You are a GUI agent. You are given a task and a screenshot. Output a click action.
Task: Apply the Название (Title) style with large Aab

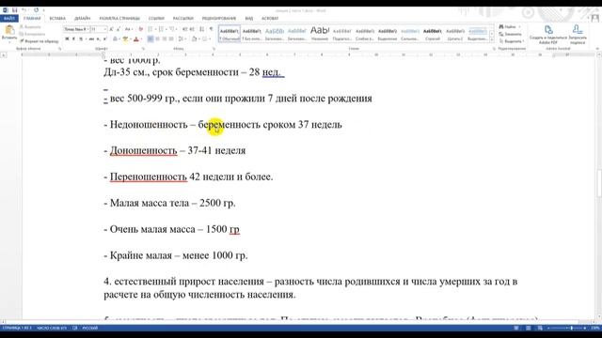(320, 34)
